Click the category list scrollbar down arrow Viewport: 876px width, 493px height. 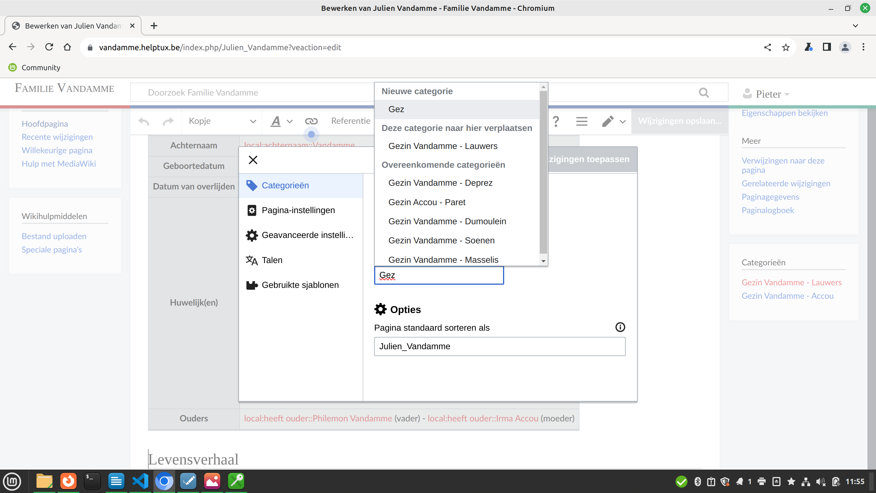tap(543, 261)
